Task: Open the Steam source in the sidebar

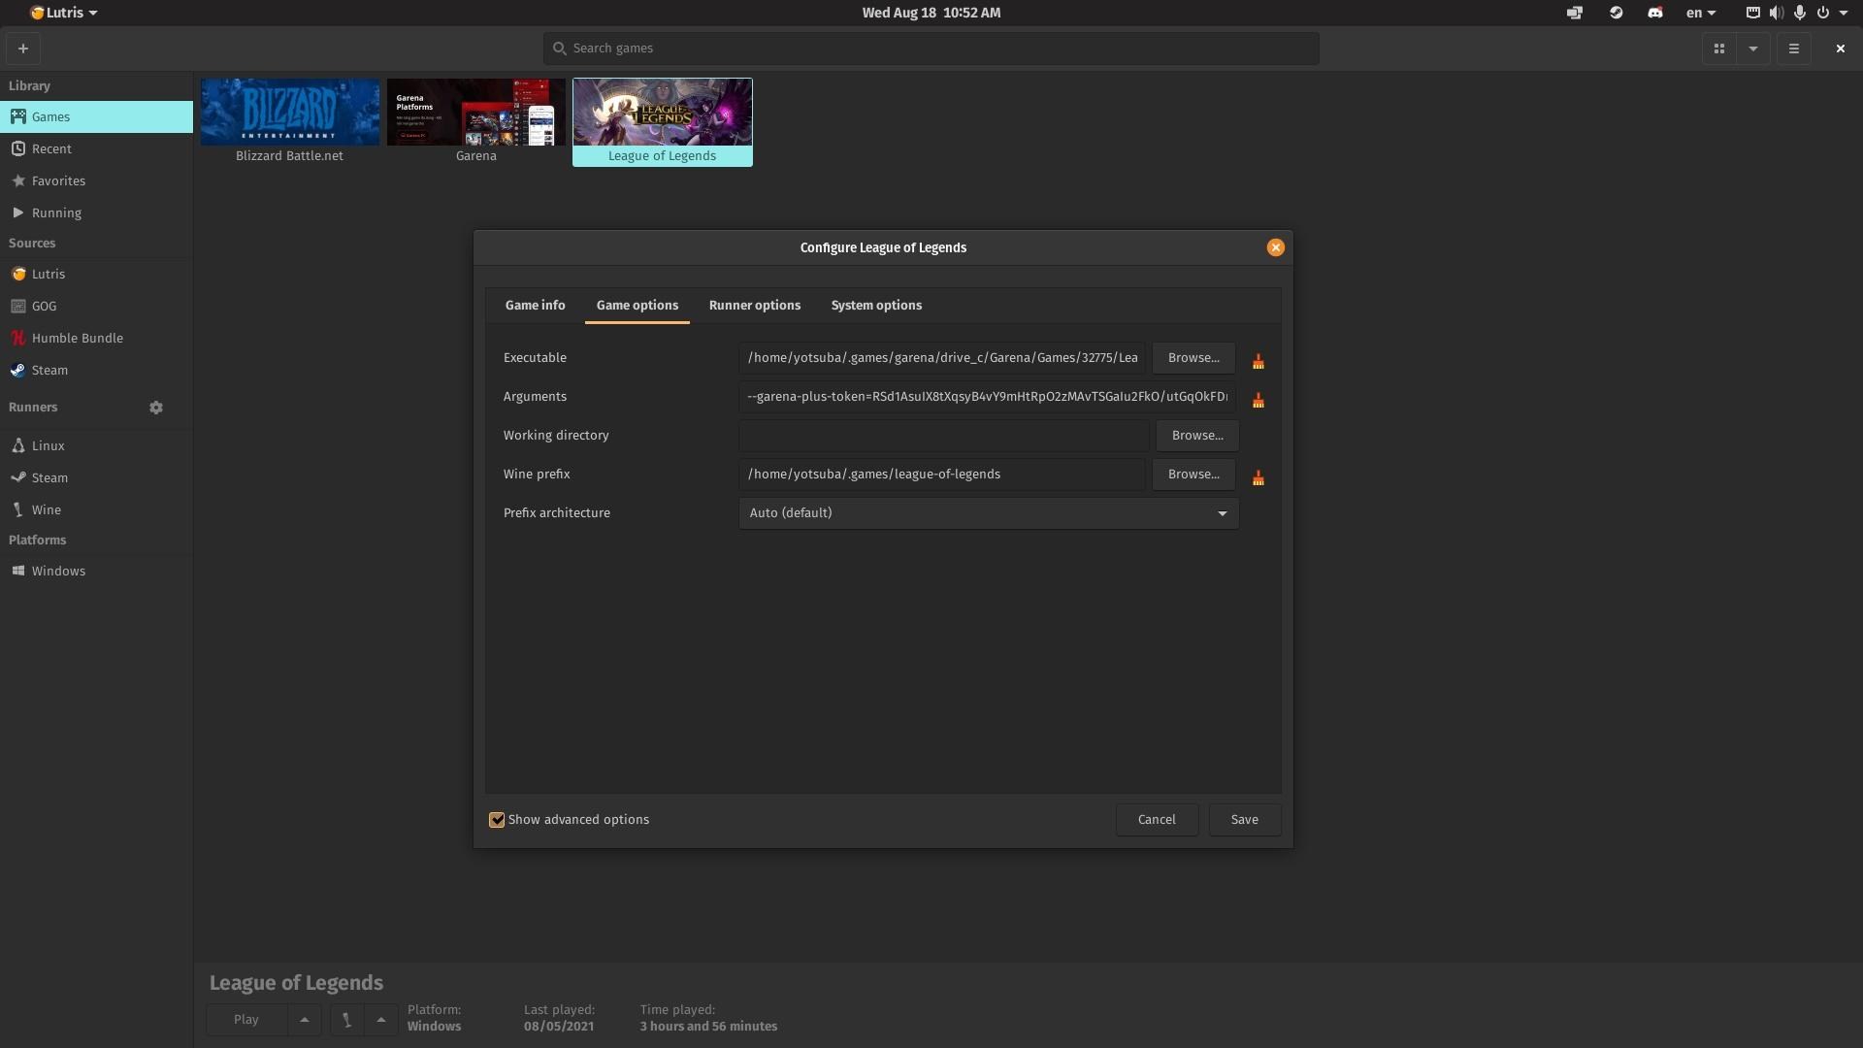Action: (49, 371)
